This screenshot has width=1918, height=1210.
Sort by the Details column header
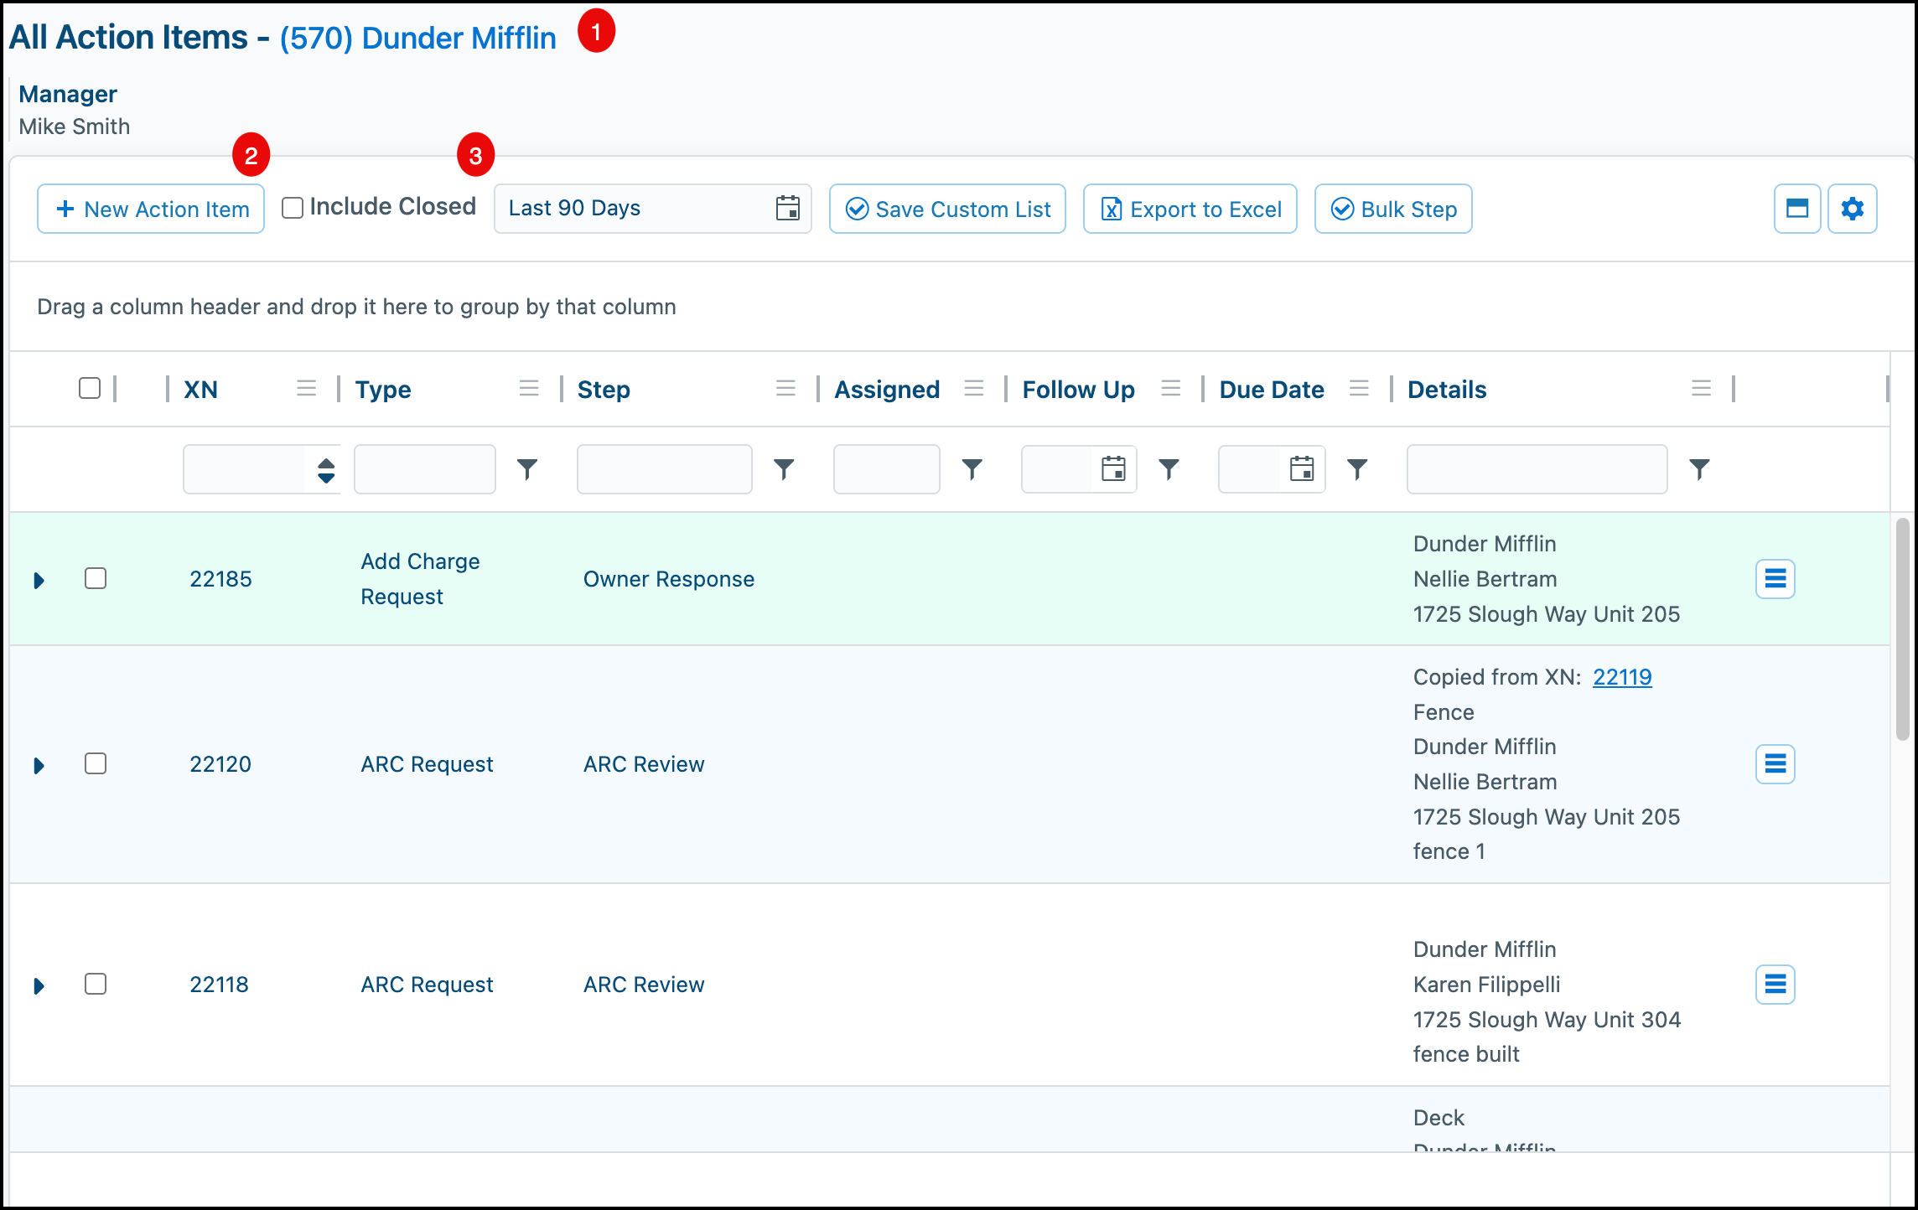[x=1447, y=390]
